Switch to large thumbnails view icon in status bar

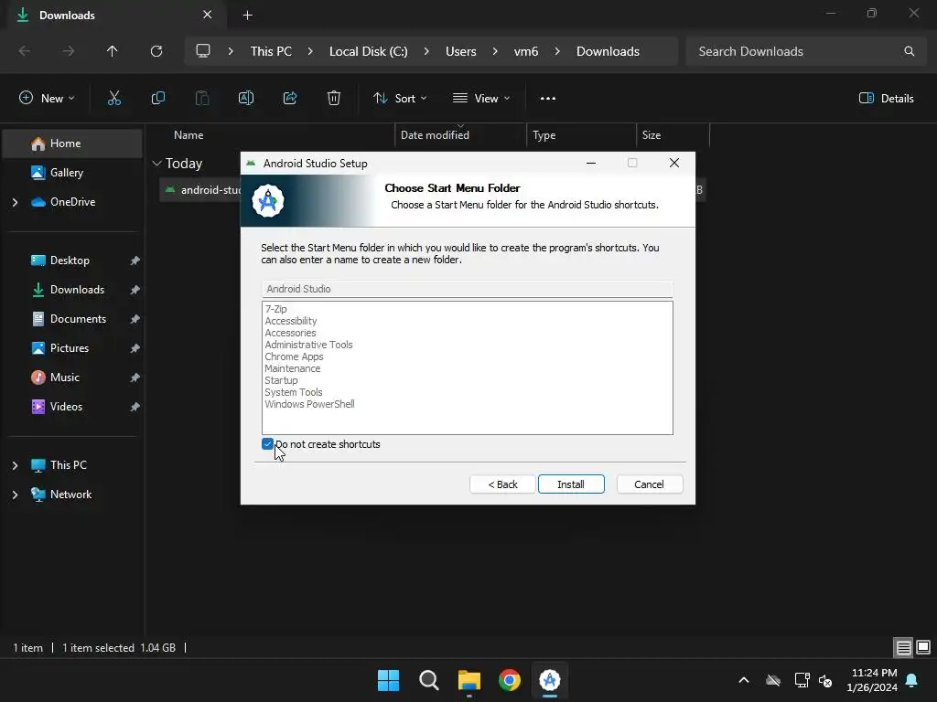click(923, 648)
